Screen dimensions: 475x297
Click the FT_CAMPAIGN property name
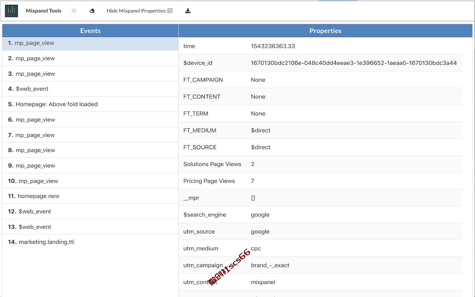[203, 80]
